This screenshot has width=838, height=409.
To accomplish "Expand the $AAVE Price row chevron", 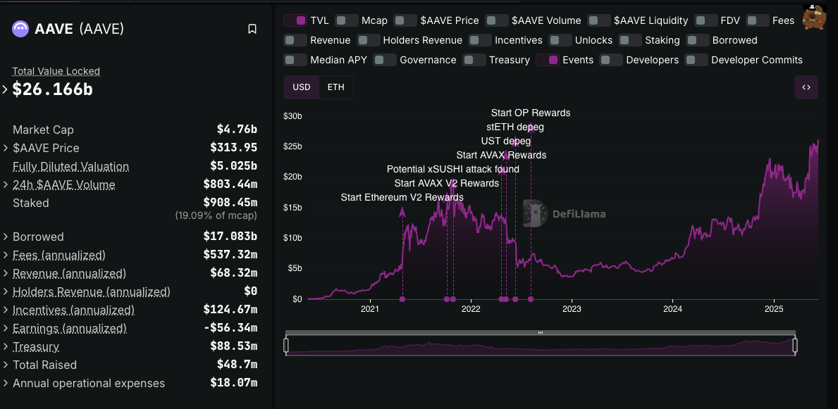I will [x=6, y=148].
